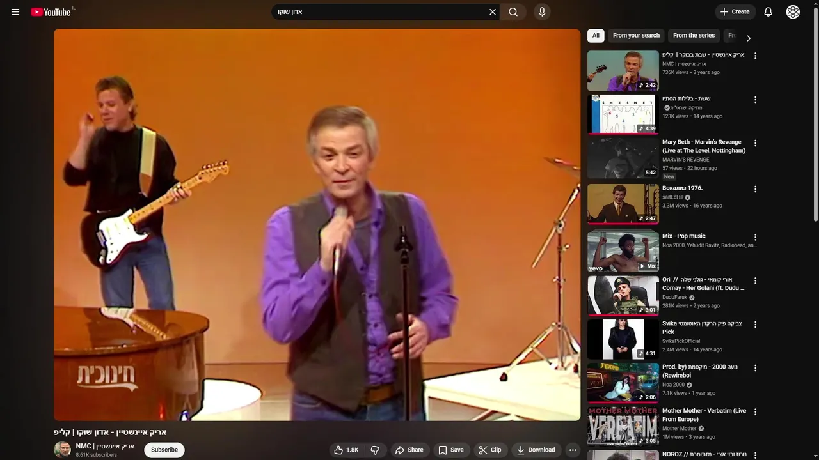The width and height of the screenshot is (819, 460).
Task: Open options for ששת בלילות הסתיו video
Action: [755, 100]
